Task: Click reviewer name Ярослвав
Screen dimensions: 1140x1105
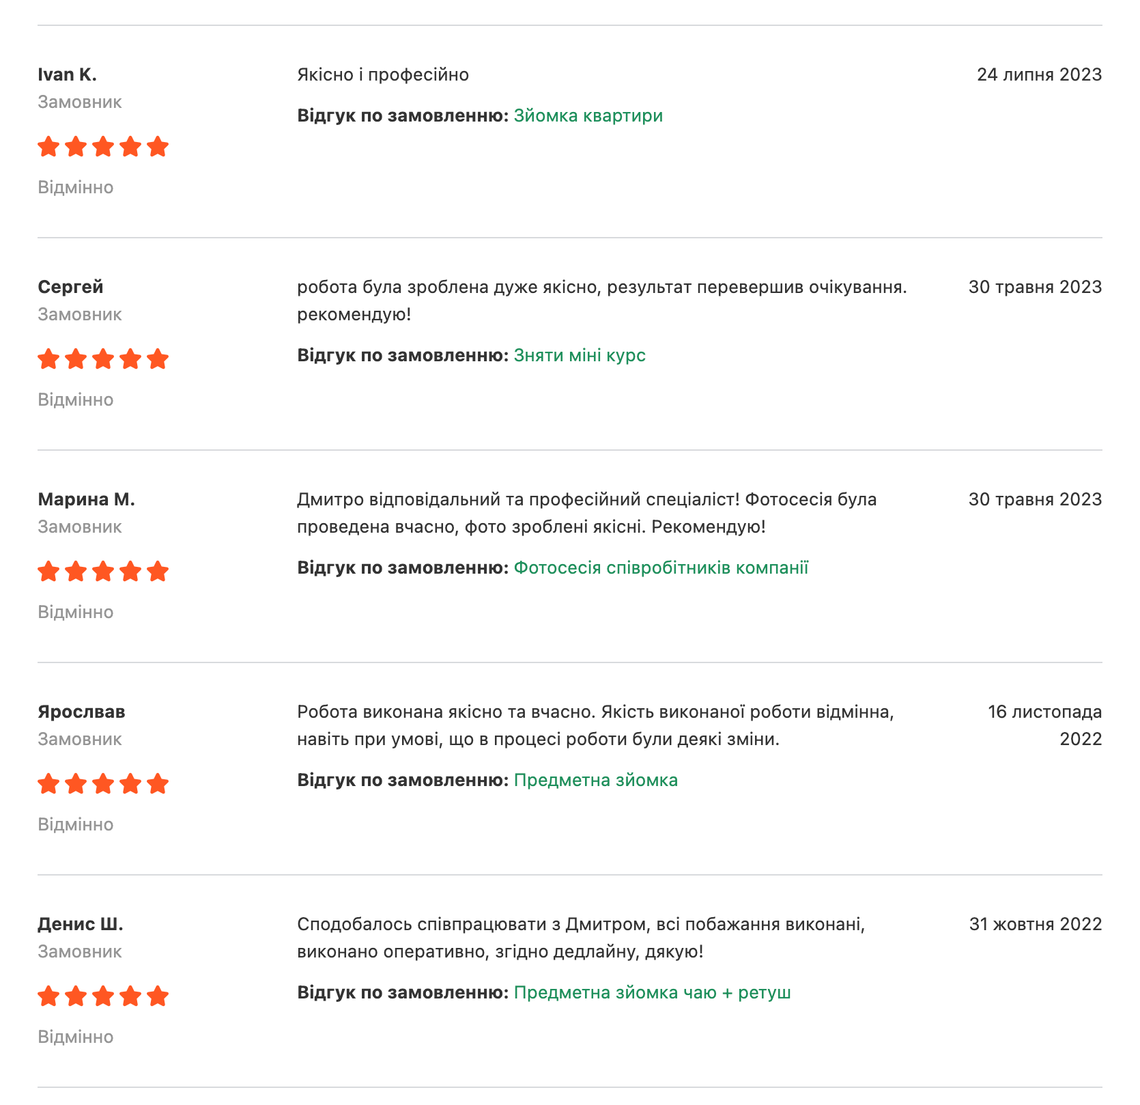Action: tap(81, 712)
